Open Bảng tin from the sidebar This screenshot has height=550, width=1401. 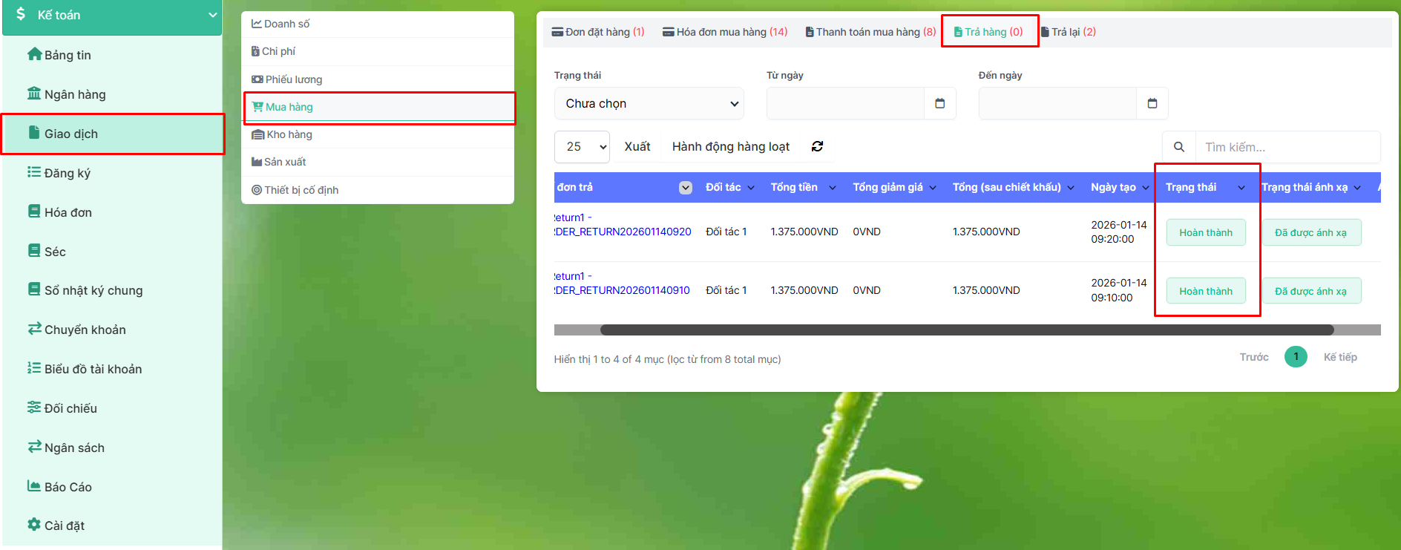[67, 55]
